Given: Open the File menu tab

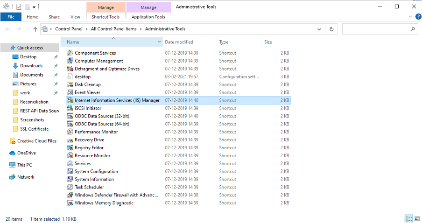Looking at the screenshot, I should (11, 17).
